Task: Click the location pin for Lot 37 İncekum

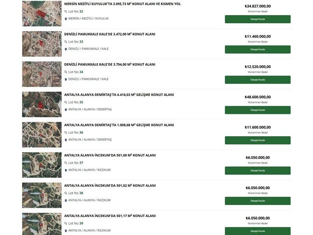Action: click(66, 170)
